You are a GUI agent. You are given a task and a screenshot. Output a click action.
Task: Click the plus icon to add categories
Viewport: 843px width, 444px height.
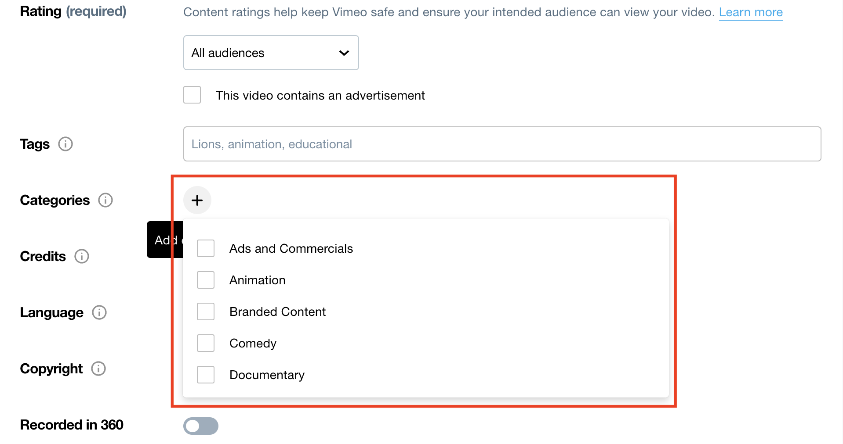tap(197, 200)
